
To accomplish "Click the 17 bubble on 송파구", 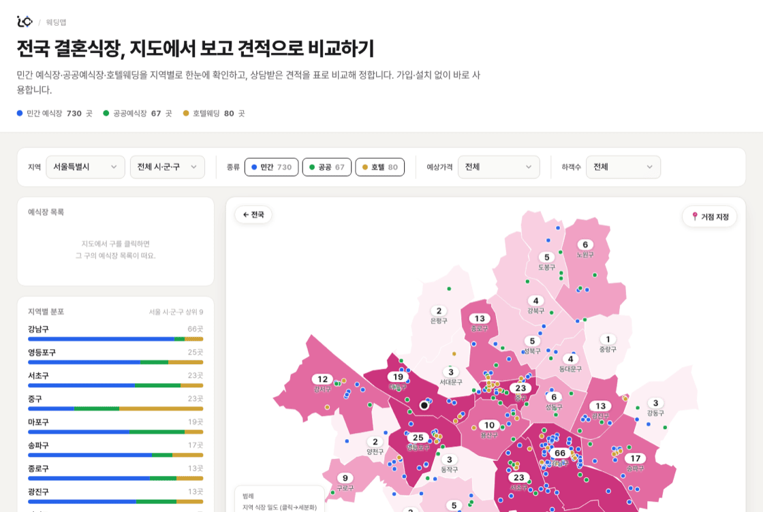I will point(635,458).
